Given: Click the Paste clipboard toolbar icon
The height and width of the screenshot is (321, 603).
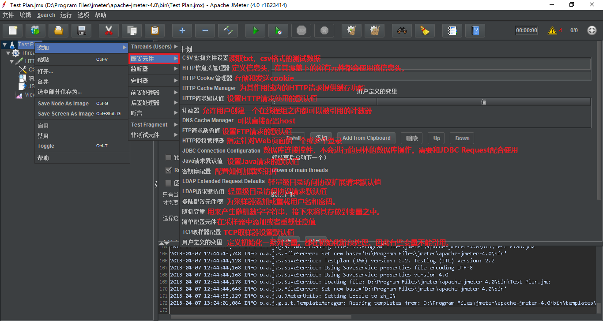Looking at the screenshot, I should tap(155, 30).
